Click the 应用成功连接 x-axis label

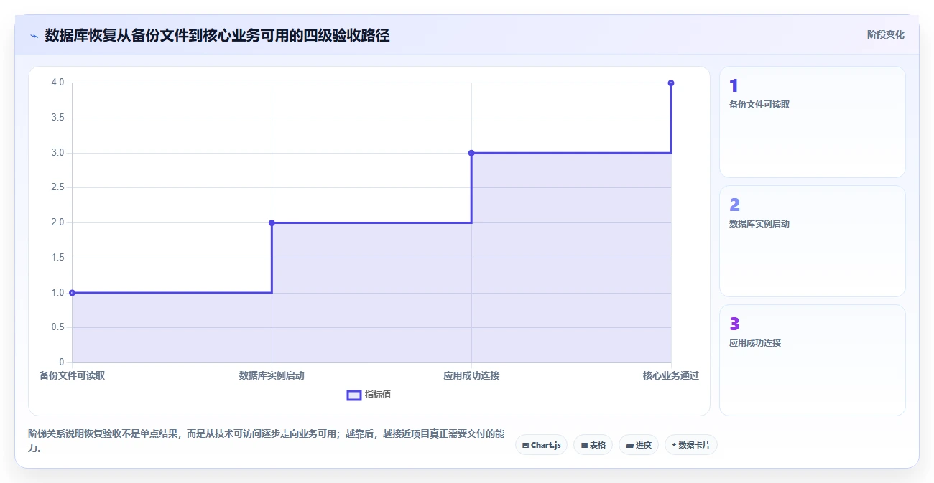(x=471, y=375)
